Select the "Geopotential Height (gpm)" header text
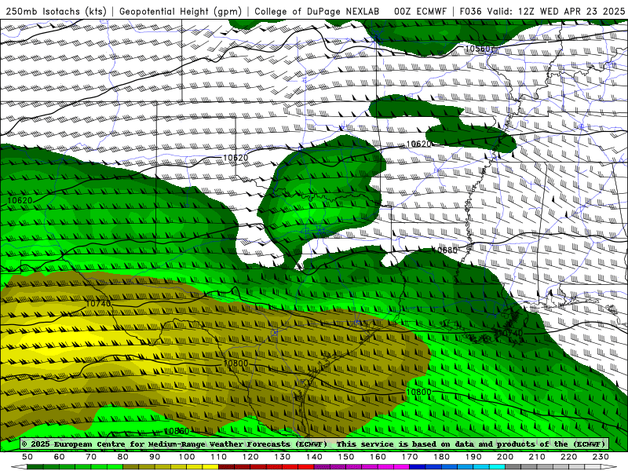Image resolution: width=628 pixels, height=471 pixels. pos(181,11)
